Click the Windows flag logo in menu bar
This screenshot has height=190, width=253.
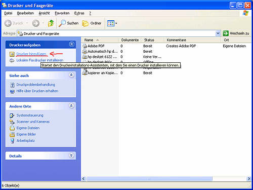click(245, 13)
